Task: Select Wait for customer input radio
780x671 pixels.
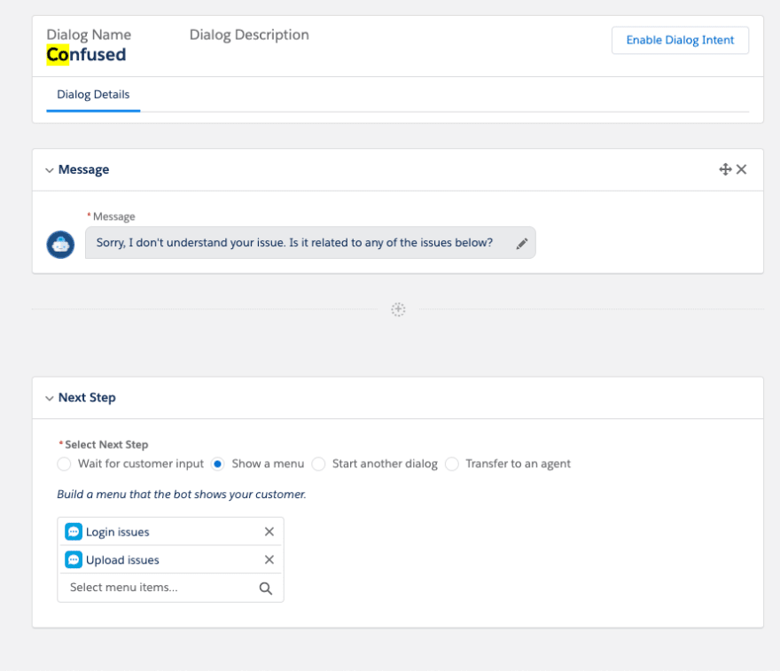Action: [x=64, y=464]
